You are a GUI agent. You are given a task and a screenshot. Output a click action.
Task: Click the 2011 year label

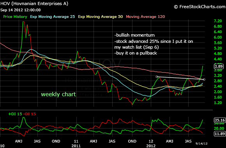point(76,146)
